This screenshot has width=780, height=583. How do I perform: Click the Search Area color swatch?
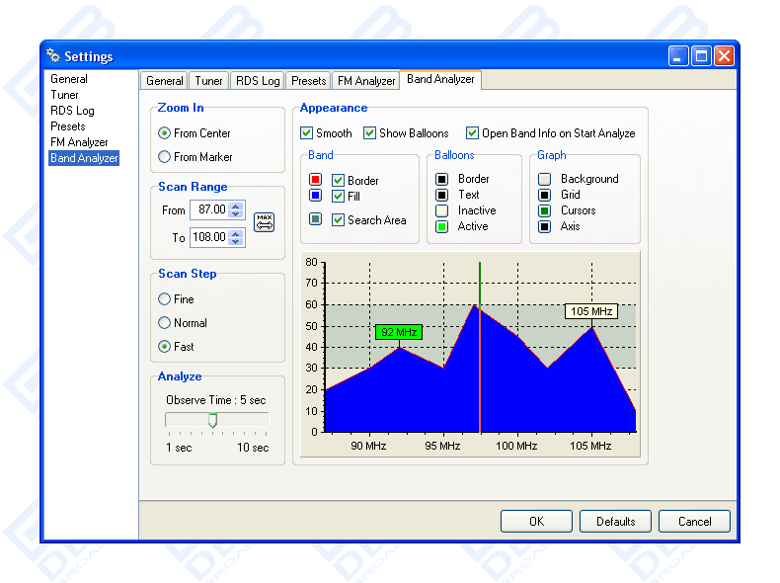tap(315, 219)
